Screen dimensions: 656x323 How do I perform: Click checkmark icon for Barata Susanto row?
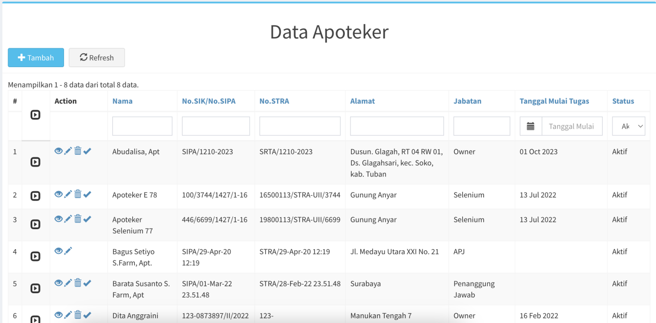(x=87, y=282)
